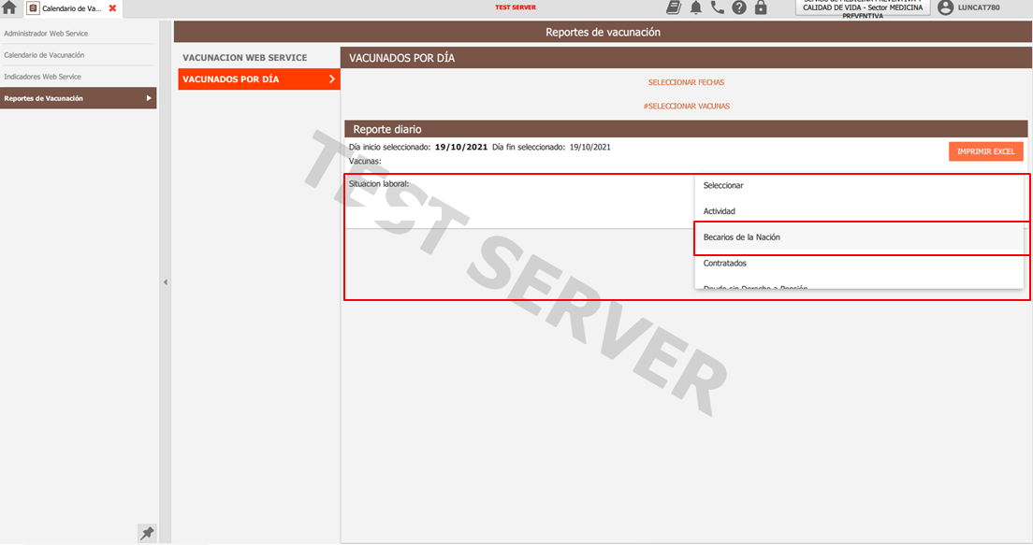Click the #SELECCIONAR VACUNAS link
This screenshot has width=1033, height=545.
pyautogui.click(x=686, y=106)
